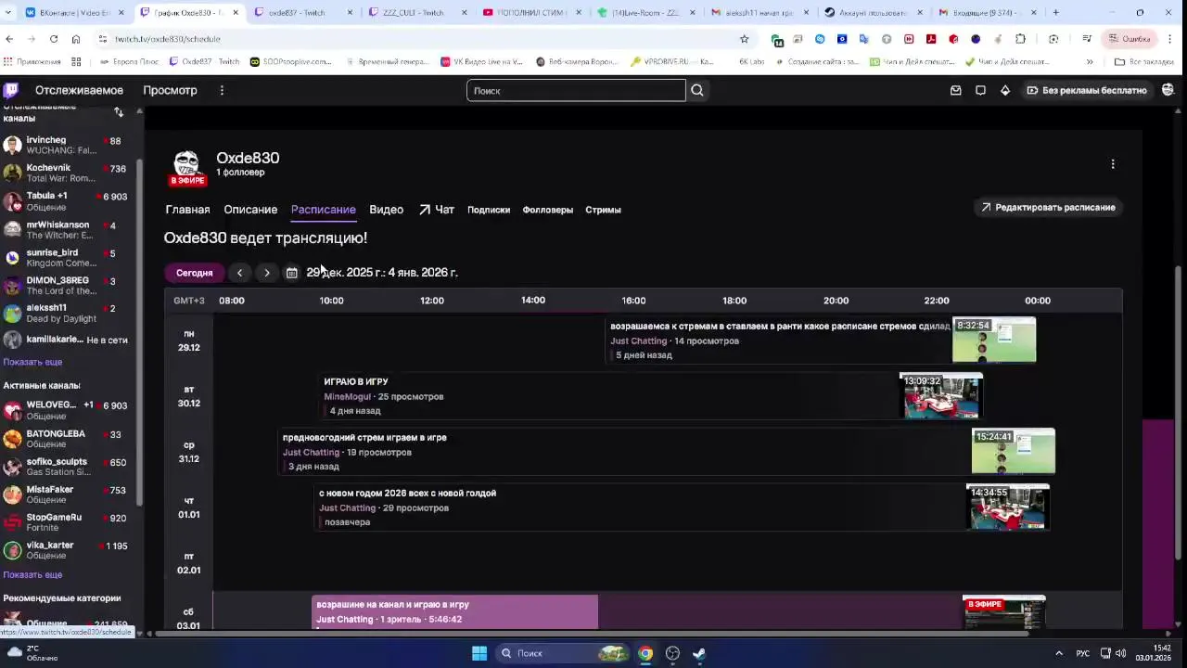Click the magnifier search button in Twitch header

[x=697, y=90]
